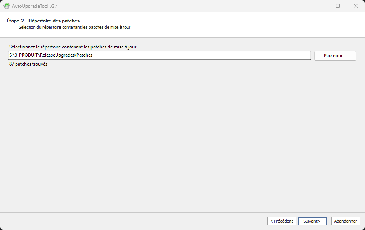Image resolution: width=365 pixels, height=230 pixels.
Task: Click empty title bar area beside window title
Action: pos(175,6)
